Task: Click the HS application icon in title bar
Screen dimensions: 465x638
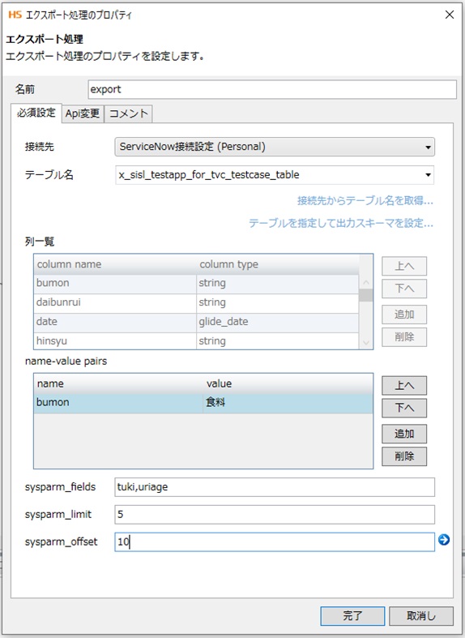Action: click(x=15, y=15)
